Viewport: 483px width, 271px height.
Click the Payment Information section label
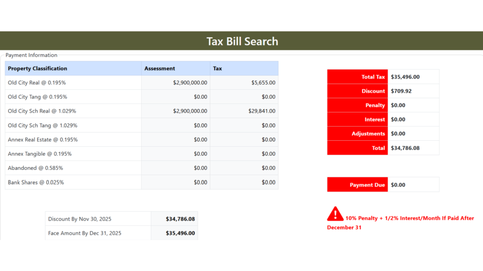[x=32, y=55]
